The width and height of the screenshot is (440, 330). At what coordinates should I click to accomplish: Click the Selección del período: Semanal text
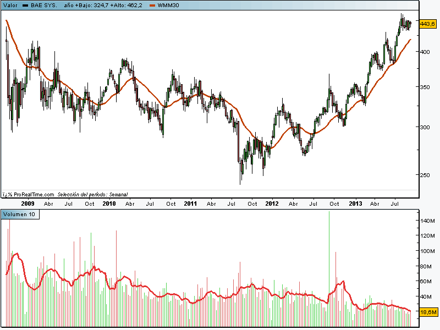(92, 195)
